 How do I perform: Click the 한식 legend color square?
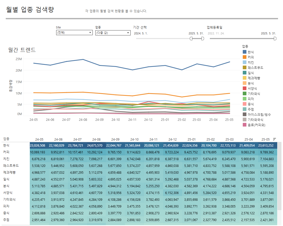click(245, 52)
